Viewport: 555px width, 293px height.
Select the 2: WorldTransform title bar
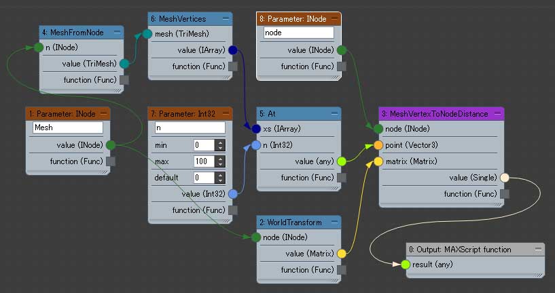(299, 222)
